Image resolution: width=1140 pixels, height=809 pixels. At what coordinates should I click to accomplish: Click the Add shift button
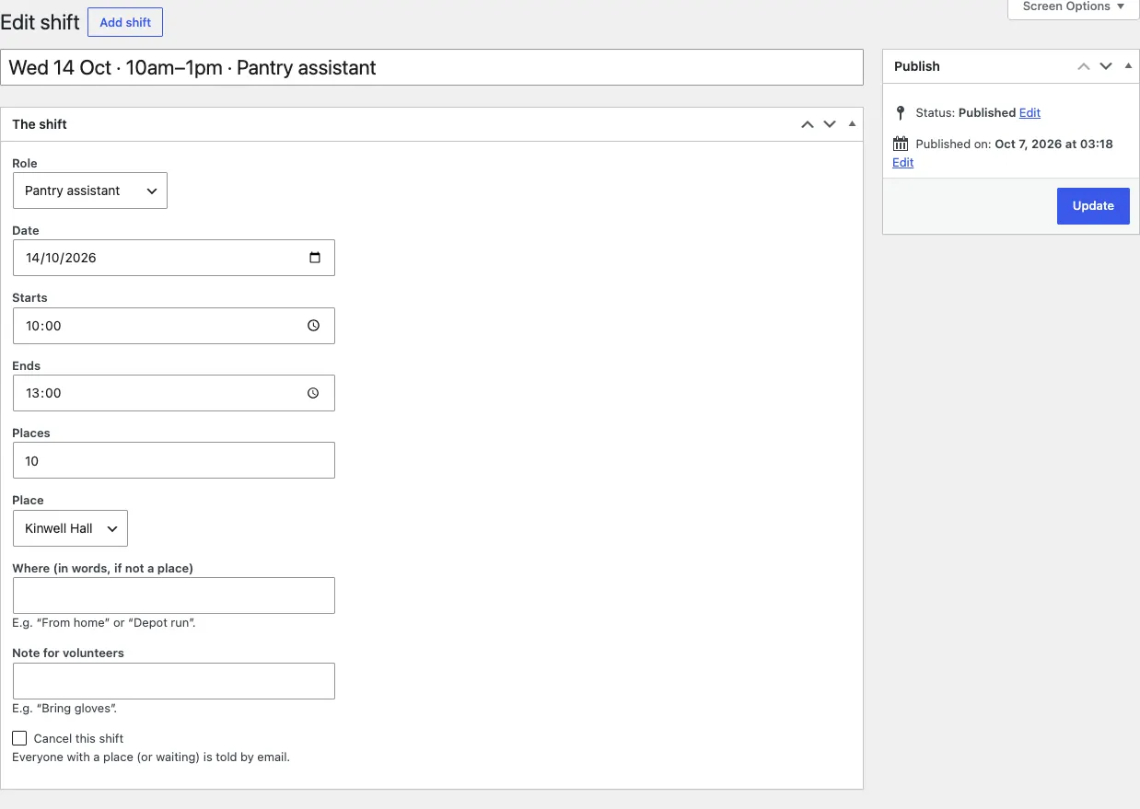pyautogui.click(x=125, y=22)
